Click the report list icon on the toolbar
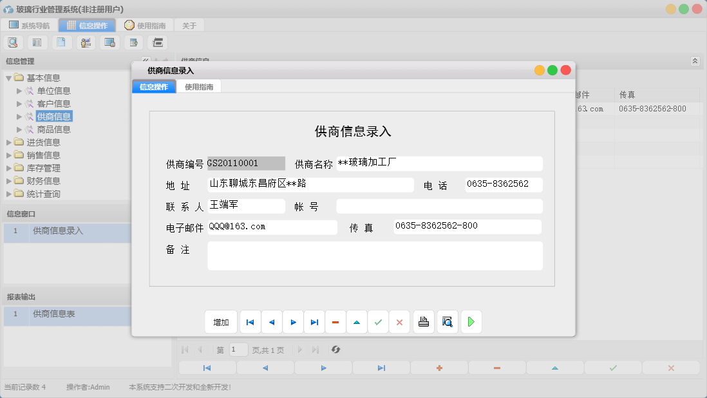 tap(37, 42)
